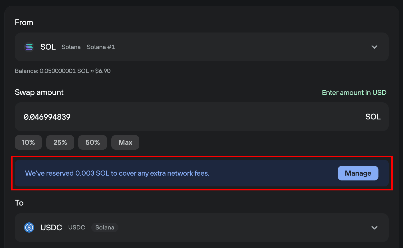Click the grey USDC ticker label
This screenshot has width=403, height=248.
pos(77,227)
